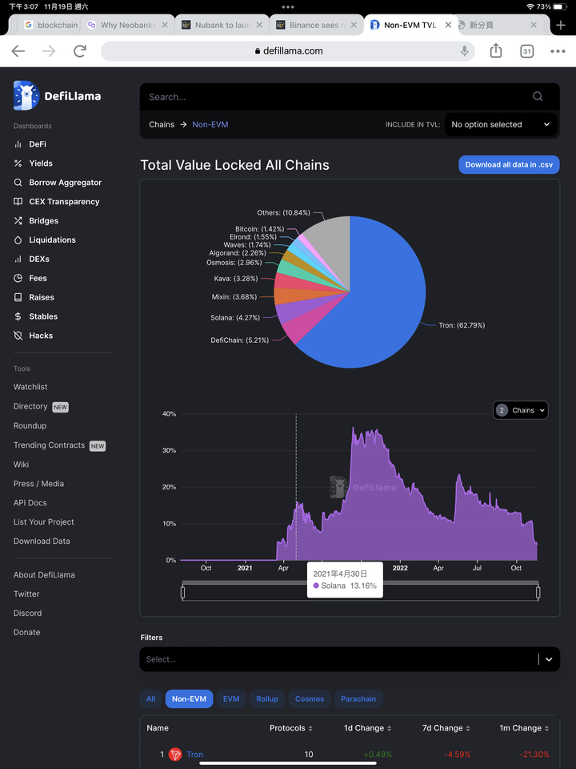Sort table by 1d Change column
Viewport: 576px width, 769px height.
pos(368,728)
